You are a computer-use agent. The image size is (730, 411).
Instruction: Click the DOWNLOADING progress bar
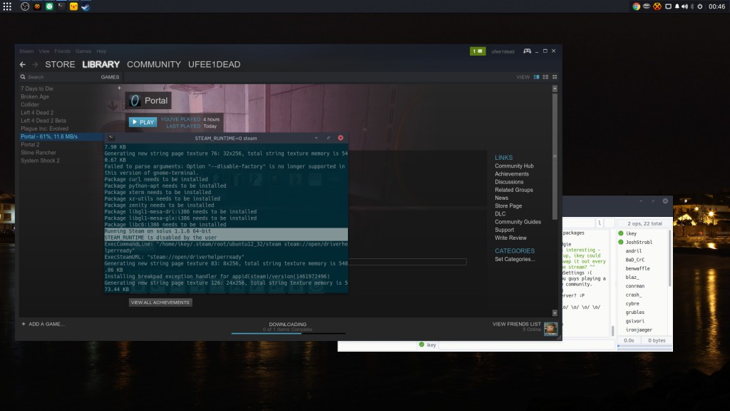tap(288, 333)
